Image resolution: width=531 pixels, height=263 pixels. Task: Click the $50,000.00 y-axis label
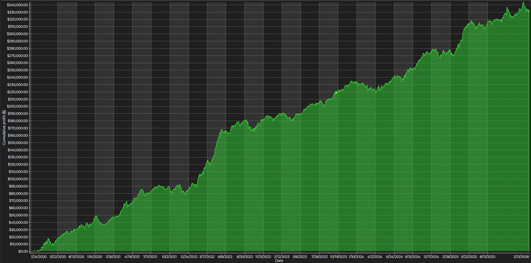[x=18, y=215]
